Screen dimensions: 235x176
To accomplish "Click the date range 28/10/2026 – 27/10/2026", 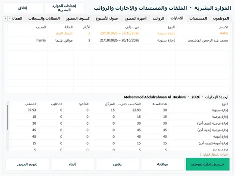I will pyautogui.click(x=119, y=33).
